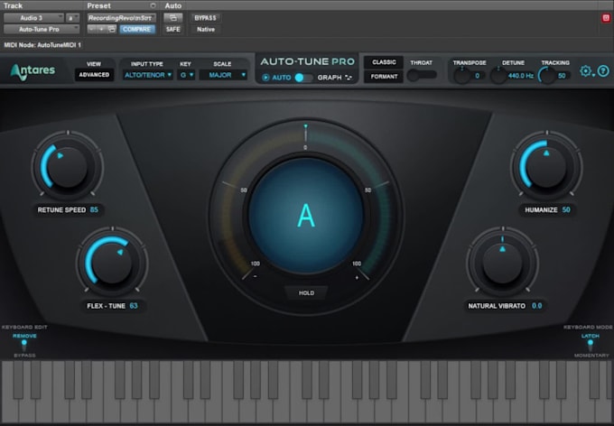Expand the settings gear dropdown arrow
This screenshot has height=426, width=614.
coord(593,75)
